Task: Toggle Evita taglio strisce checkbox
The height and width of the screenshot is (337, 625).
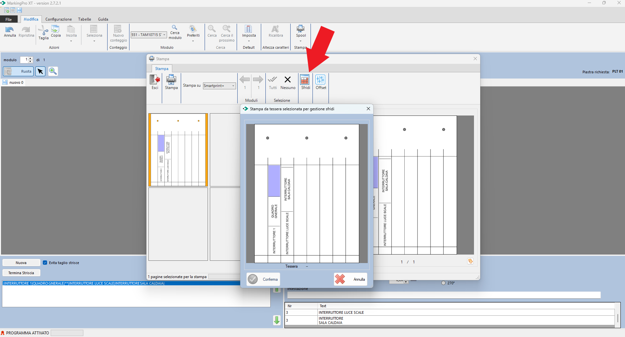Action: point(45,263)
